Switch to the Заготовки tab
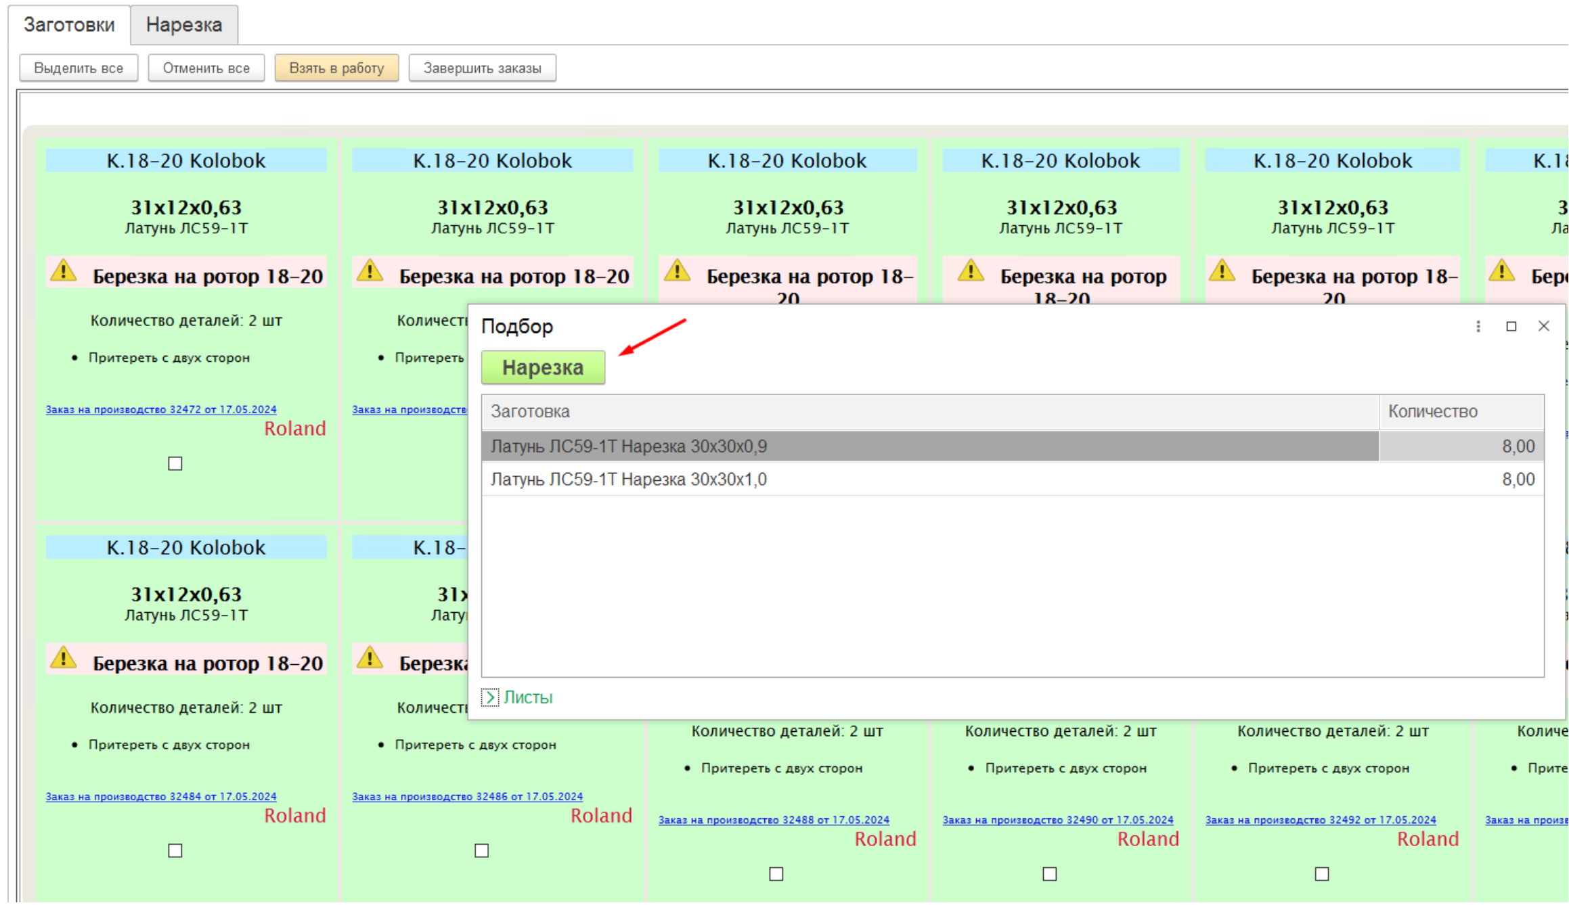 pyautogui.click(x=69, y=25)
